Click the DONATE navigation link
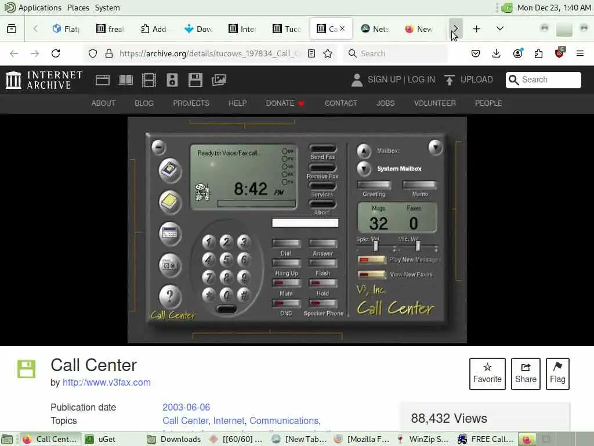 (x=285, y=103)
